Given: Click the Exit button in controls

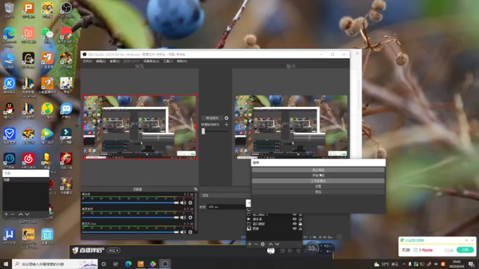Looking at the screenshot, I should [318, 192].
